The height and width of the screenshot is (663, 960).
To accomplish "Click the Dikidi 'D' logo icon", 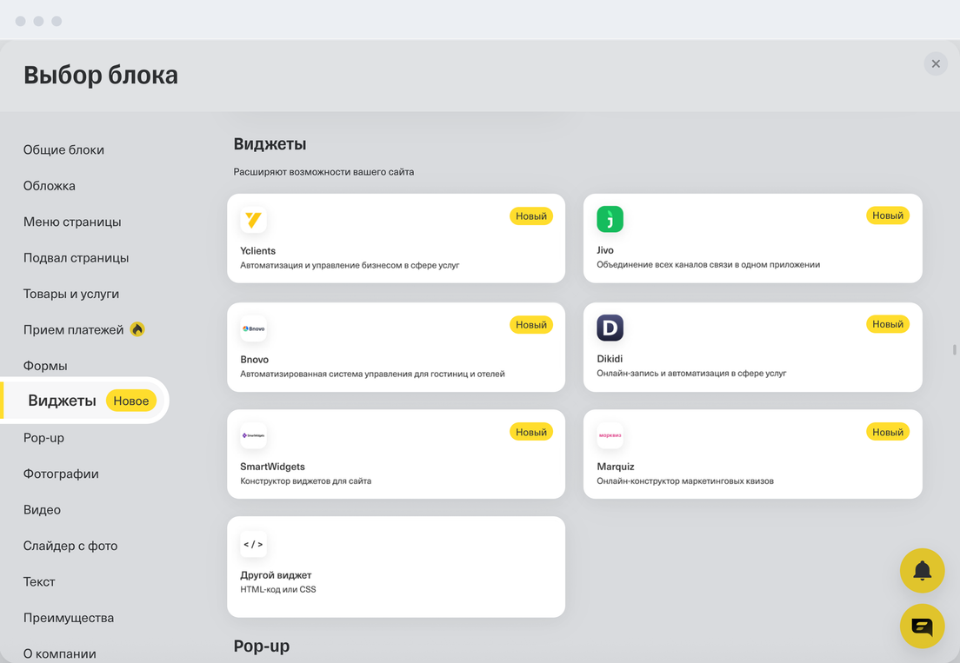I will point(610,328).
